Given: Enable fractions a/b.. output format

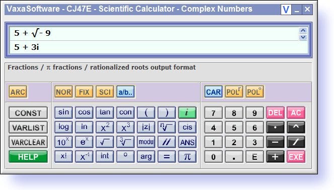Looking at the screenshot, I should (x=125, y=92).
